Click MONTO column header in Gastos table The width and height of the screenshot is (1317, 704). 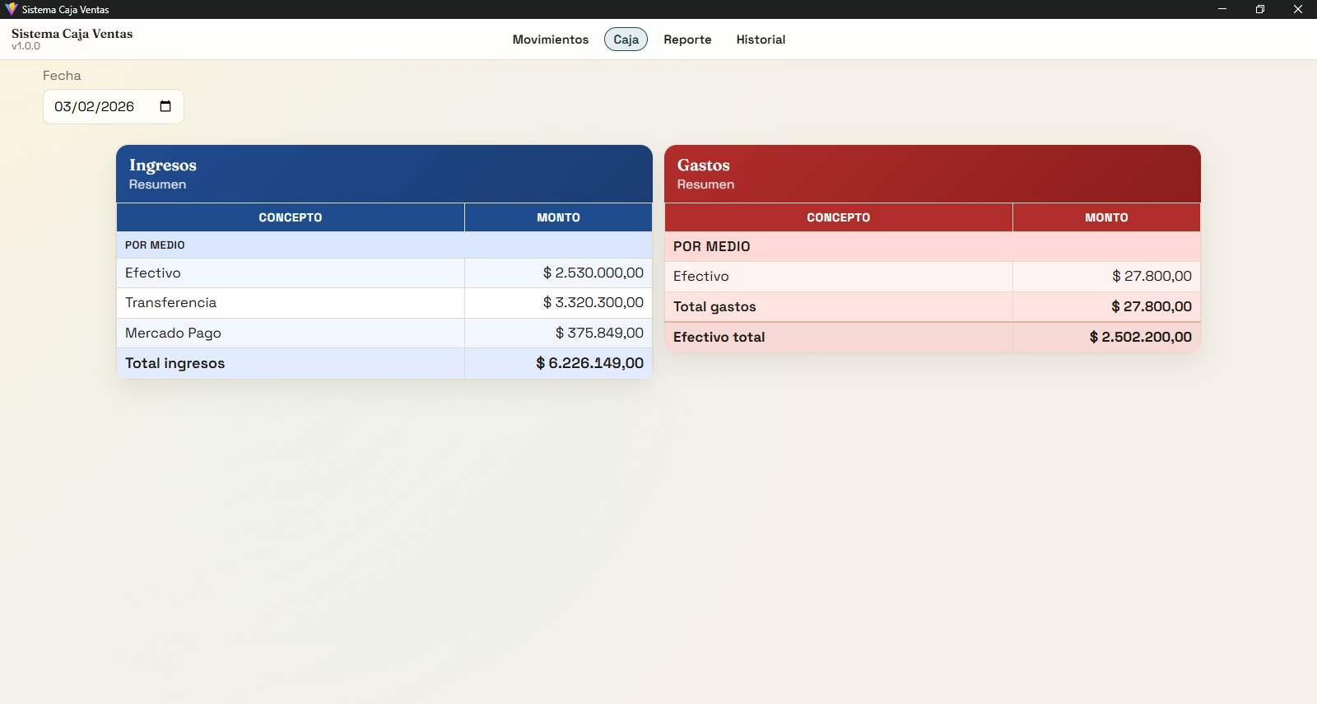pyautogui.click(x=1106, y=217)
